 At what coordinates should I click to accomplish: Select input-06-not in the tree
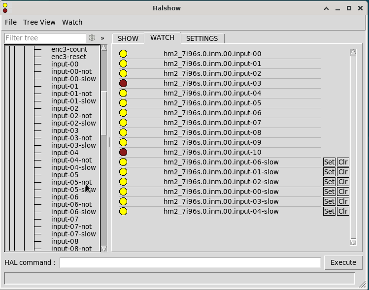(x=71, y=204)
